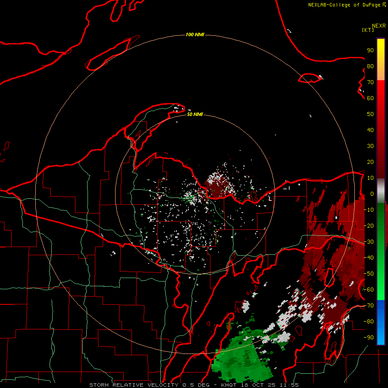388x388 pixels.
Task: Click the -90 value on the velocity scale
Action: pos(369,338)
